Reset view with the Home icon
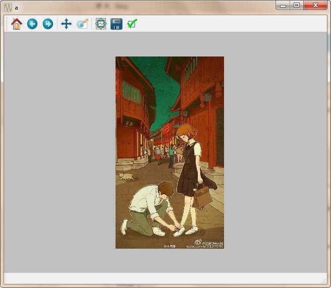The image size is (331, 288). click(17, 24)
